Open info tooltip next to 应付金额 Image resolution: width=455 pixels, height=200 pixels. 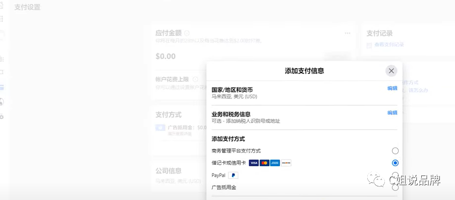(x=187, y=33)
